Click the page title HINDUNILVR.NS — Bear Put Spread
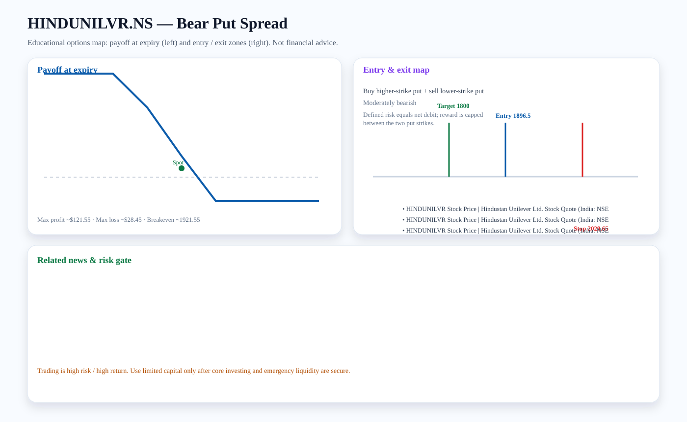Screen dimensions: 687x422 (158, 24)
